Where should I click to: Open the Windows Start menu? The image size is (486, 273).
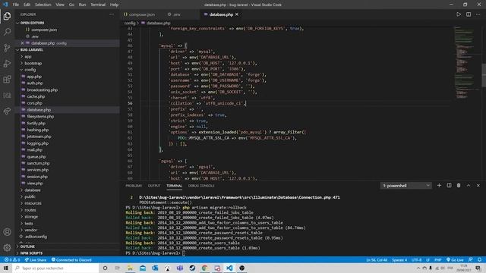(6, 268)
